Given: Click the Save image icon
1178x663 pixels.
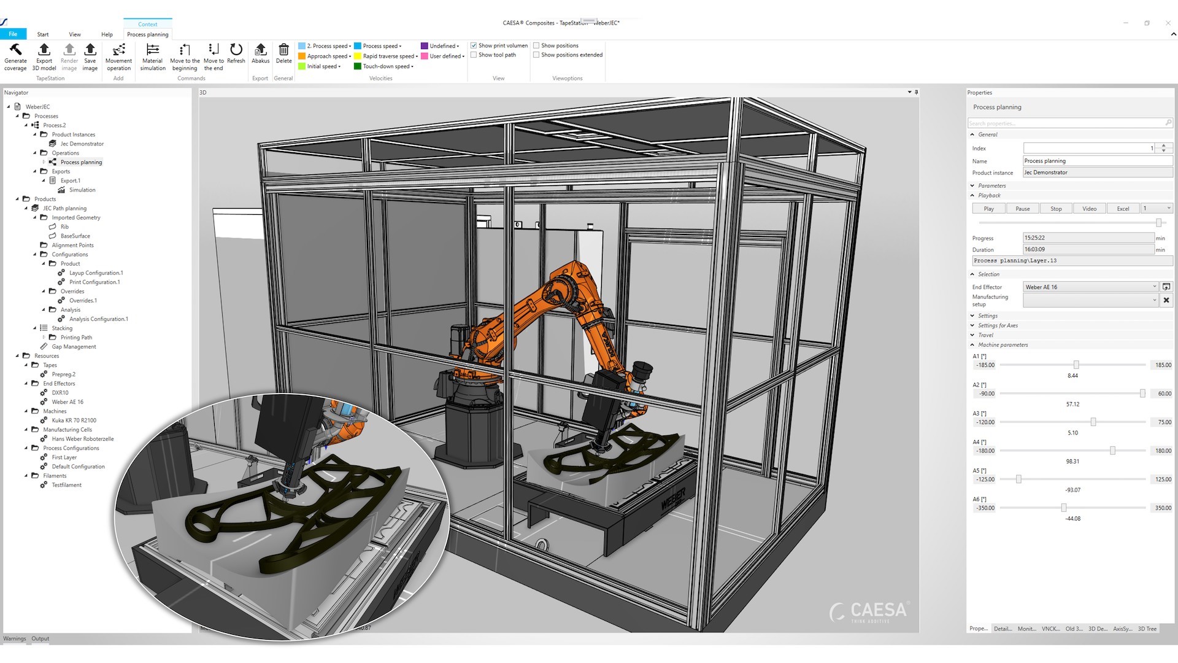Looking at the screenshot, I should [x=90, y=50].
